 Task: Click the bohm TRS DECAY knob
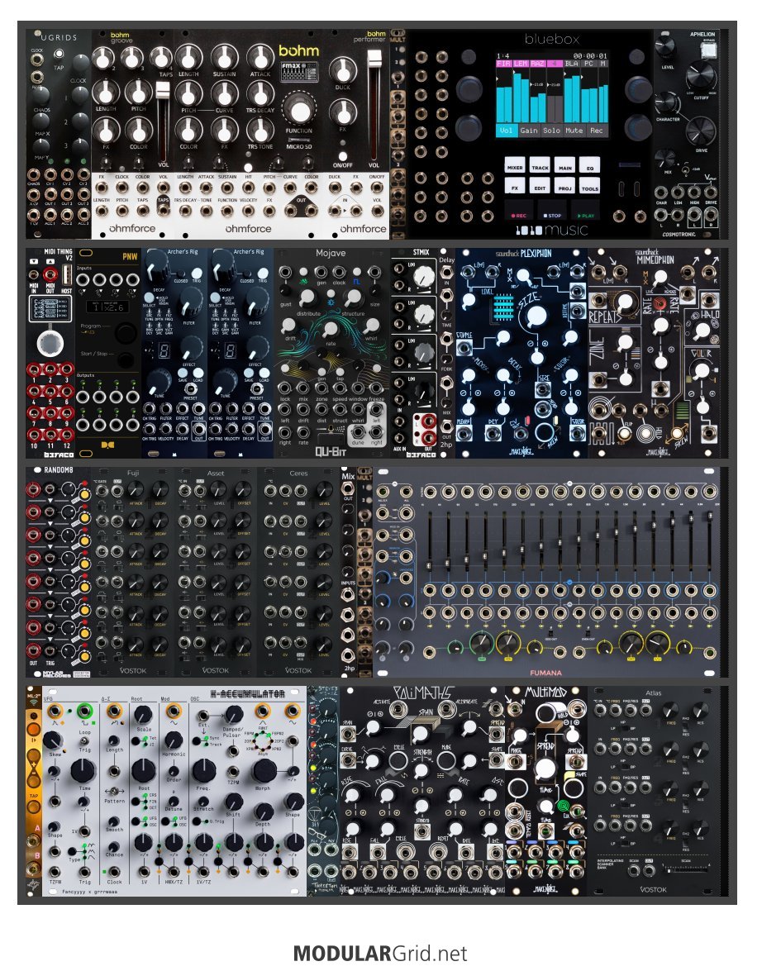coord(260,94)
